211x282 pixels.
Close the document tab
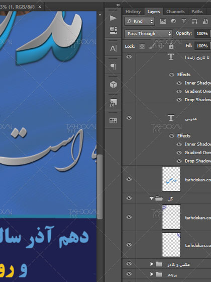[40, 7]
